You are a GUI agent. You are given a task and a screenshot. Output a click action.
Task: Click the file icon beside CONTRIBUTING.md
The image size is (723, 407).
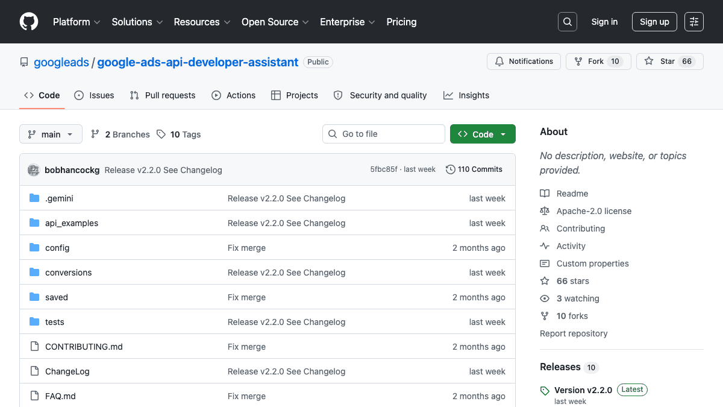(x=34, y=346)
